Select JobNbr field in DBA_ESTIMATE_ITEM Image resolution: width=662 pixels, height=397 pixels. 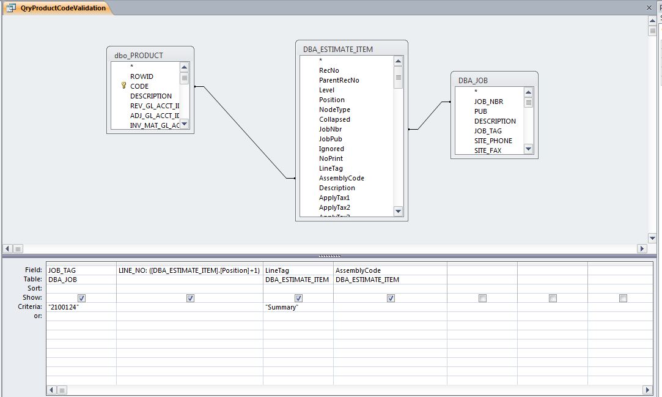click(330, 129)
